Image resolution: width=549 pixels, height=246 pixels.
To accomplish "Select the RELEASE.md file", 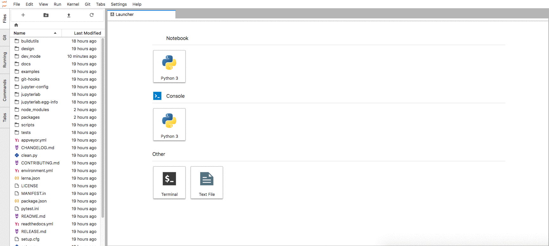I will [55, 231].
